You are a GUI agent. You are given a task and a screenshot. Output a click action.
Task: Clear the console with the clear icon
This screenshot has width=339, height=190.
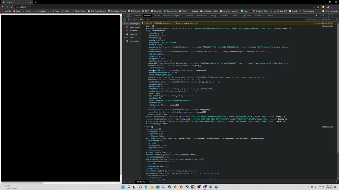[129, 20]
